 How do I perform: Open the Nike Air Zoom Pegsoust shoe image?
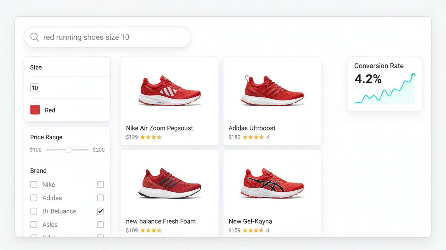tap(169, 91)
